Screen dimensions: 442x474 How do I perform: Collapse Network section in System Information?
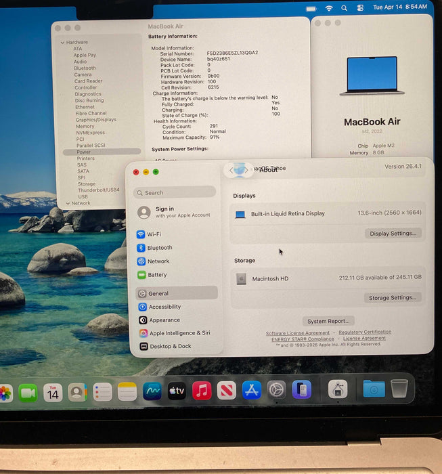pyautogui.click(x=68, y=203)
